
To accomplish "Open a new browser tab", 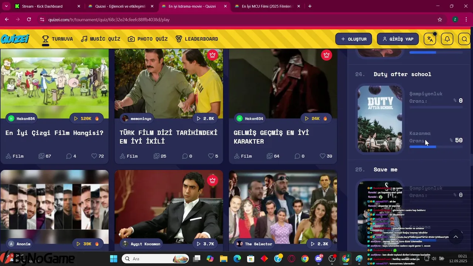I will point(310,6).
